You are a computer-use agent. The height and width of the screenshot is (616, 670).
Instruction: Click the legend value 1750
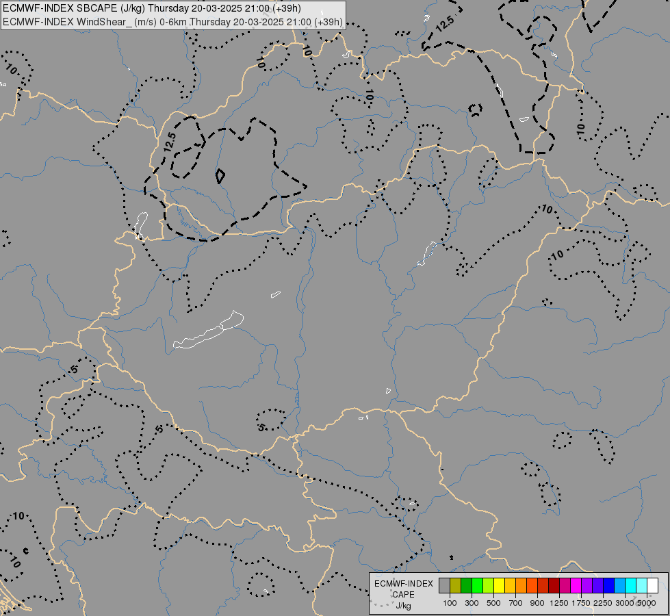pyautogui.click(x=581, y=603)
